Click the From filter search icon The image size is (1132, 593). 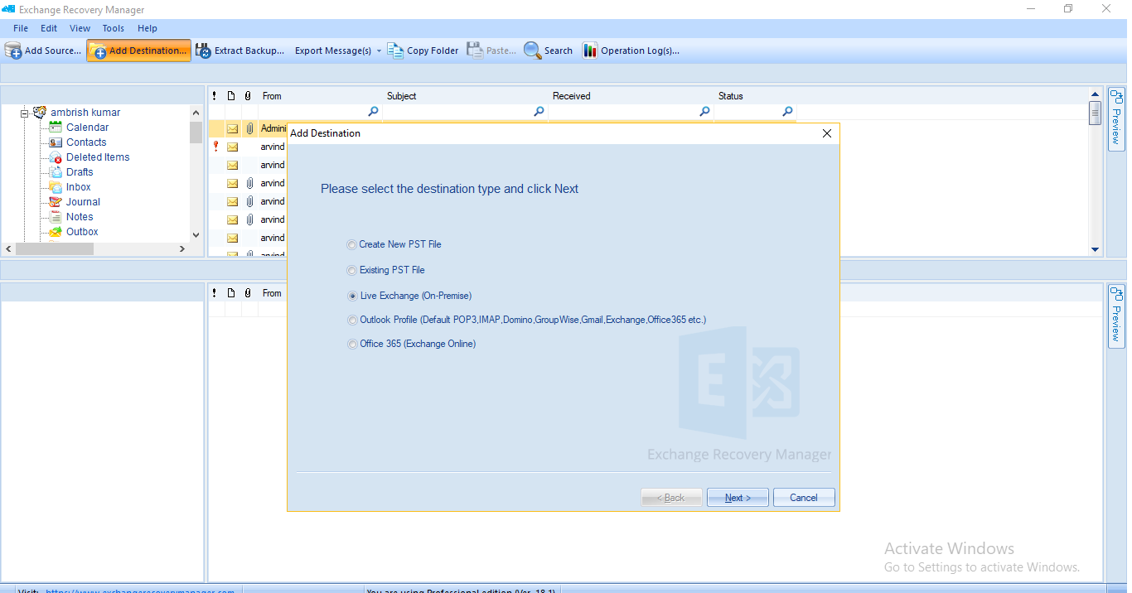point(373,112)
